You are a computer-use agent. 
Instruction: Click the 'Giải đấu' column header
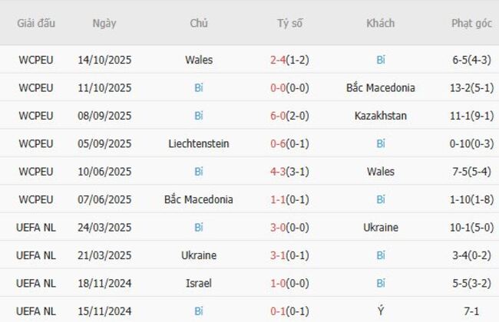[x=36, y=23]
